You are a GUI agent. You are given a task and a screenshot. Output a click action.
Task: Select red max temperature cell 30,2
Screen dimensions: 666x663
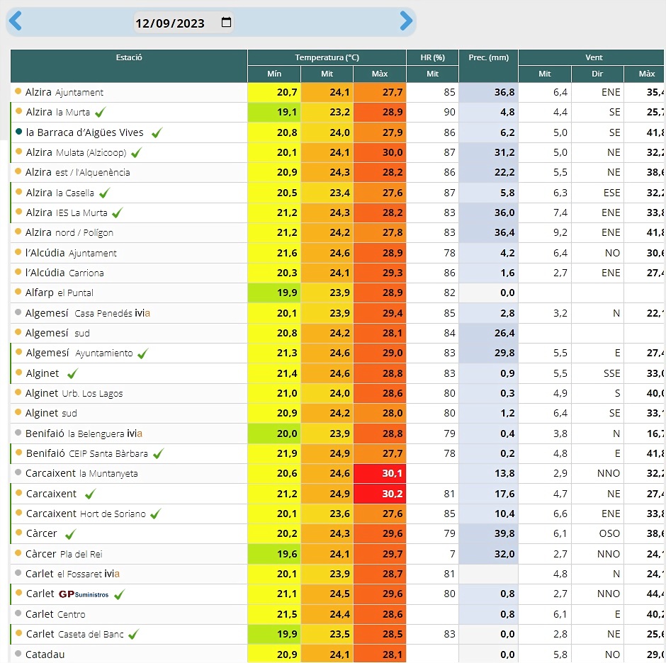tap(380, 494)
